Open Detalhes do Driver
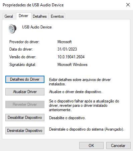This screenshot has height=151, width=133. (x=25, y=79)
